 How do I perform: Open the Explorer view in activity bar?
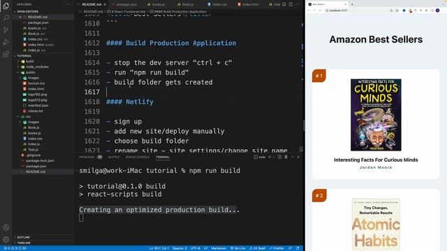[x=6, y=6]
